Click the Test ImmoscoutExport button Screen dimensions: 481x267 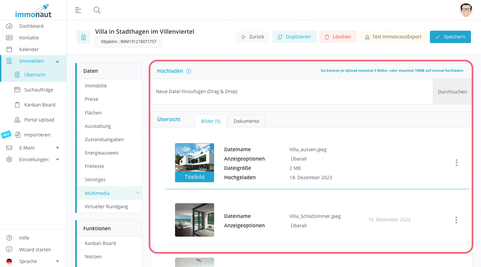pos(393,37)
